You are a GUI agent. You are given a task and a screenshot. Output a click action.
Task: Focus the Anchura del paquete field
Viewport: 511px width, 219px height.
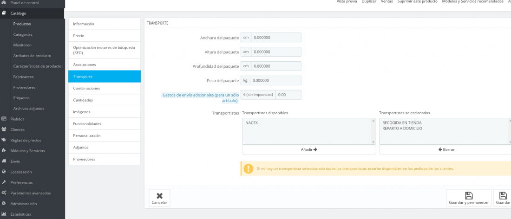coord(276,38)
